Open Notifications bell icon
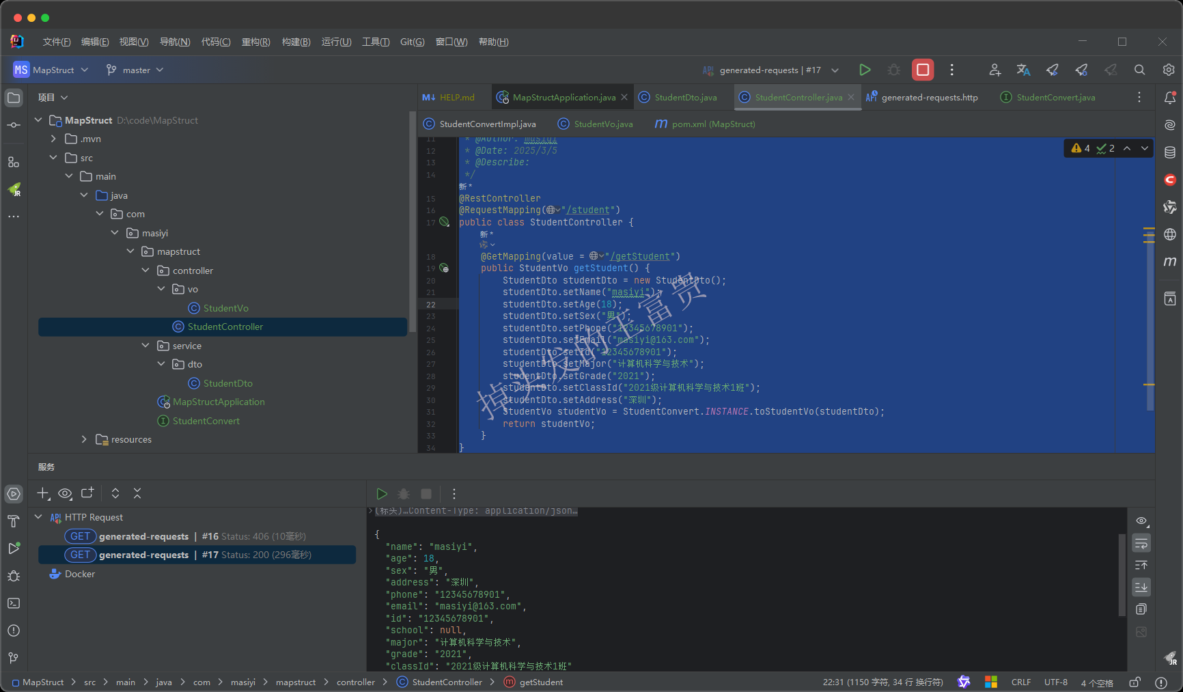The image size is (1183, 692). click(1170, 98)
